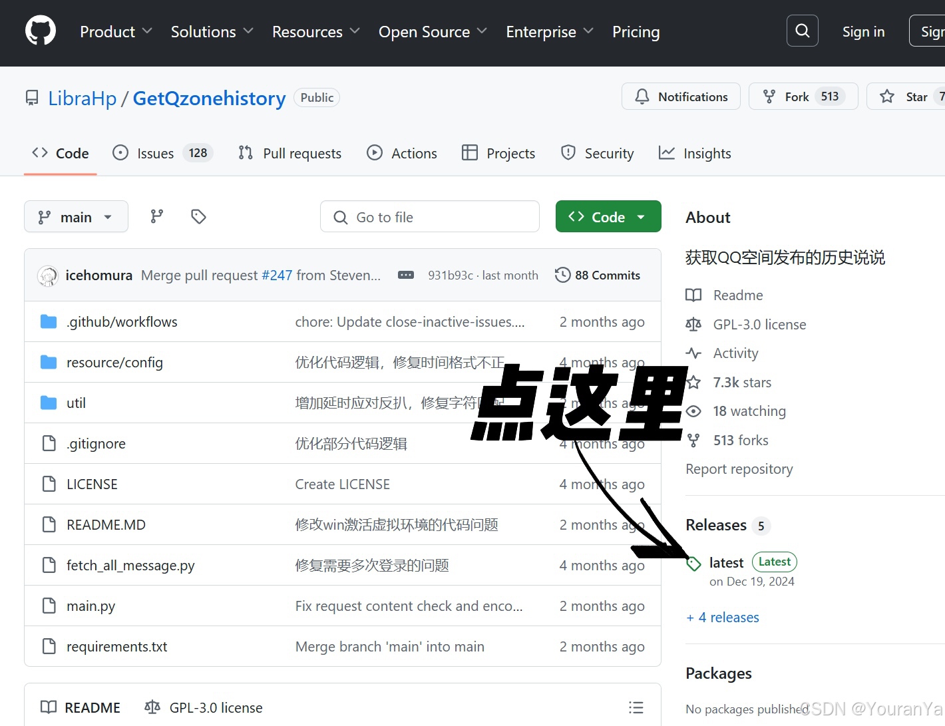Open the README.MD file
The height and width of the screenshot is (726, 945).
[106, 524]
